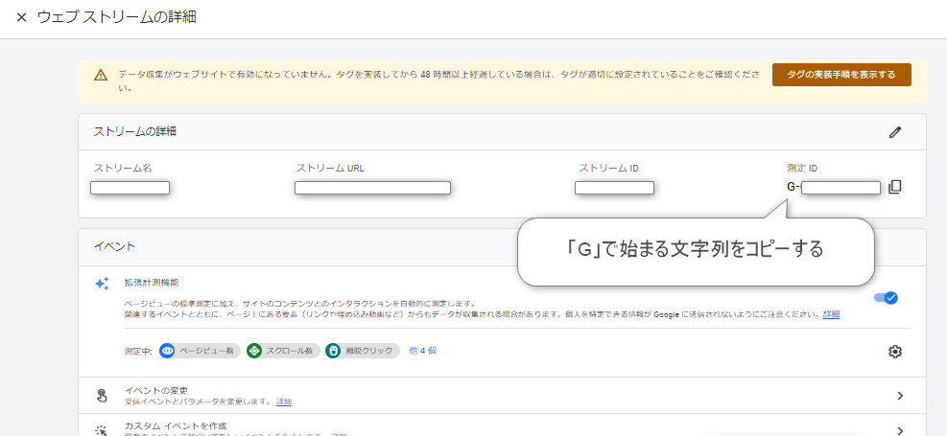This screenshot has width=947, height=436.
Task: Edit stream details with the pencil icon
Action: (x=895, y=132)
